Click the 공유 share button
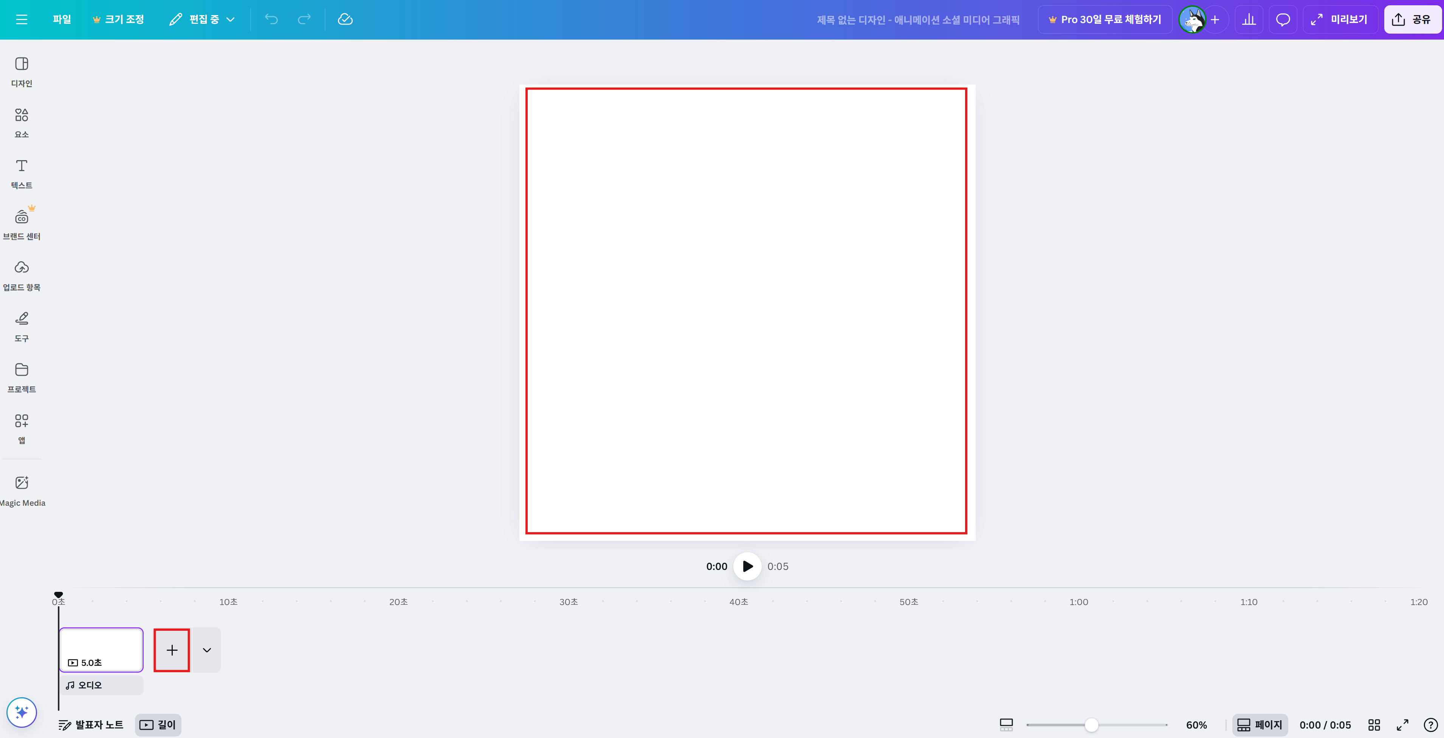 [x=1412, y=20]
